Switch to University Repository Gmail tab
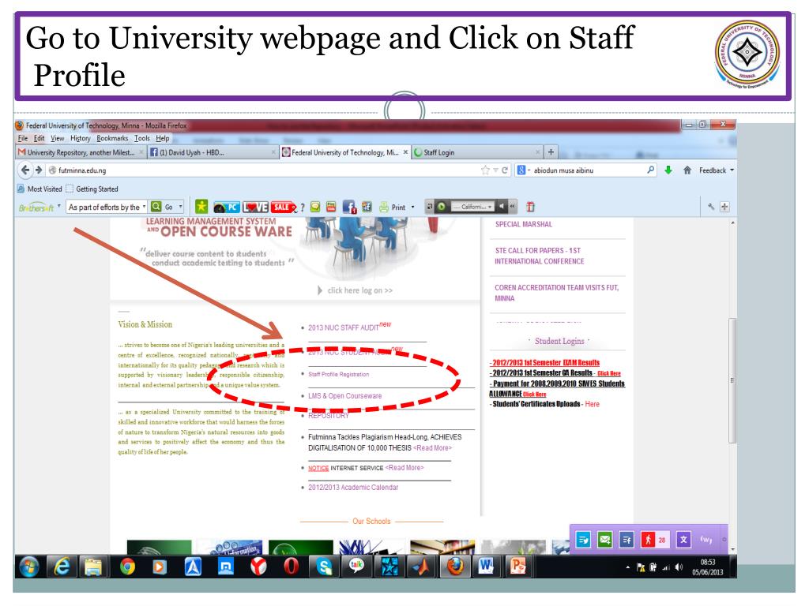The height and width of the screenshot is (606, 809). (x=81, y=152)
